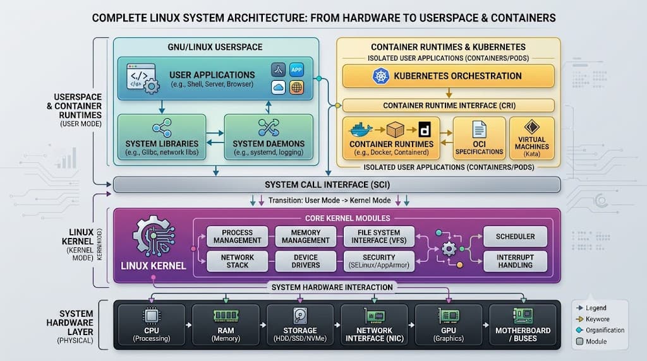Click the '(e.g., Docker, Containerd)' caption
This screenshot has height=361, width=647.
click(x=392, y=153)
